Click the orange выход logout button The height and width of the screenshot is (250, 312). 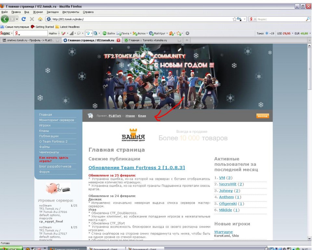[x=263, y=116]
